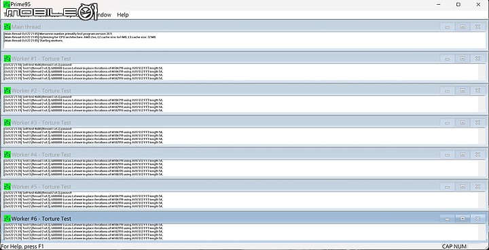
Task: Click the Worker #3 window icon
Action: click(7, 123)
